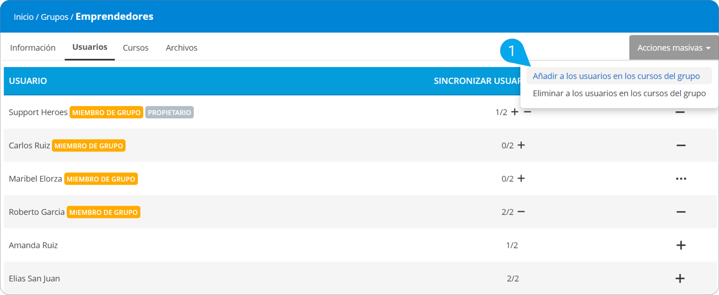The width and height of the screenshot is (719, 295).
Task: Switch to Cursos tab
Action: (x=136, y=48)
